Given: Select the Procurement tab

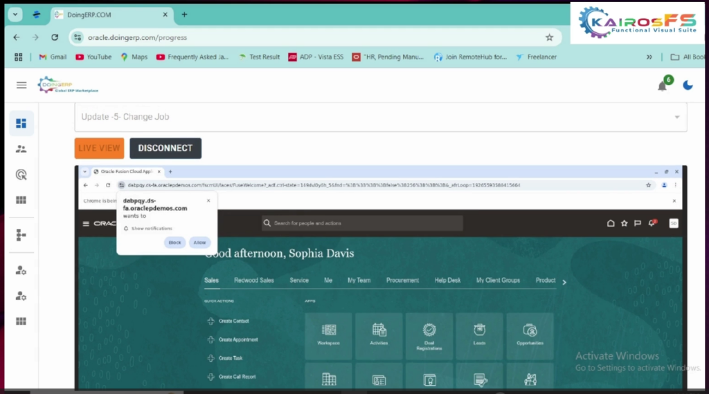Looking at the screenshot, I should tap(402, 281).
